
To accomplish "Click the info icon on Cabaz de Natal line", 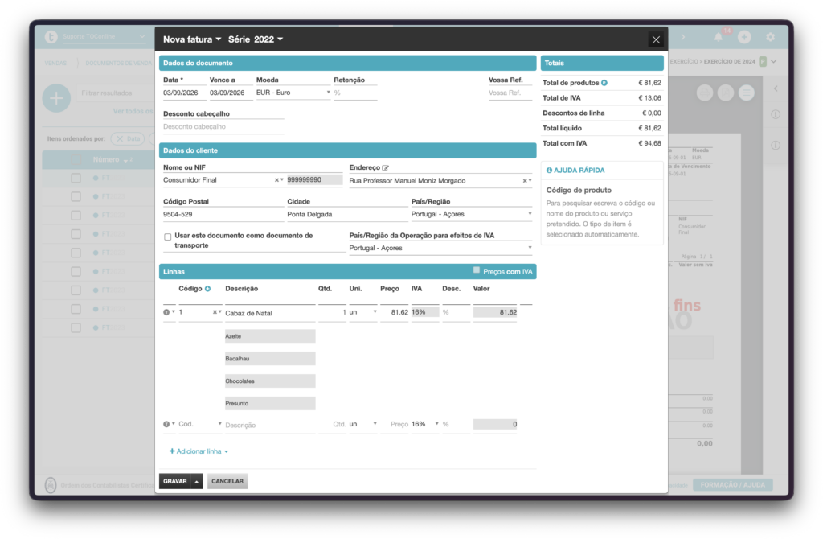I will [166, 312].
